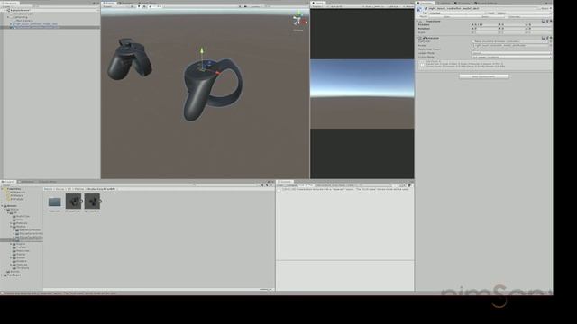Click the Add Component button
577x324 pixels.
[x=484, y=76]
